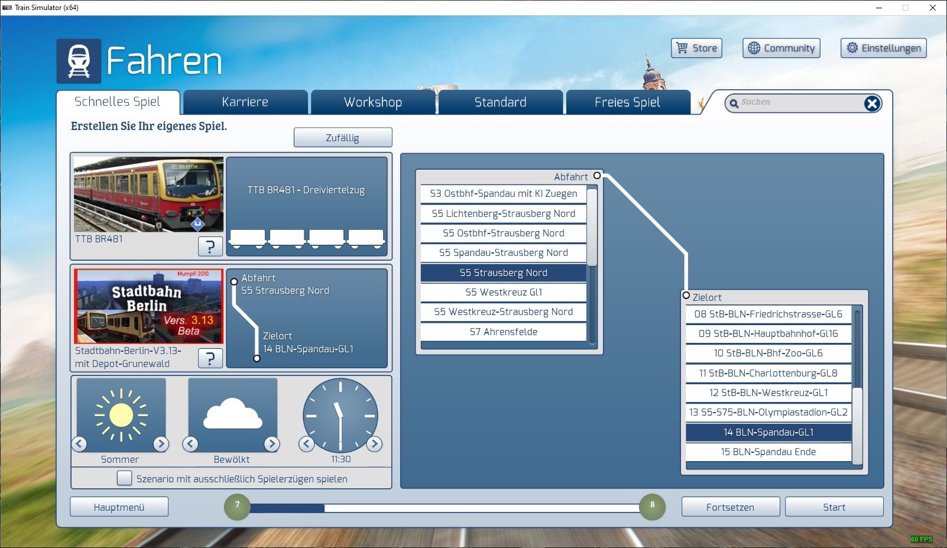Select departure S5 Strausberg Nord
The image size is (947, 548).
(x=504, y=273)
